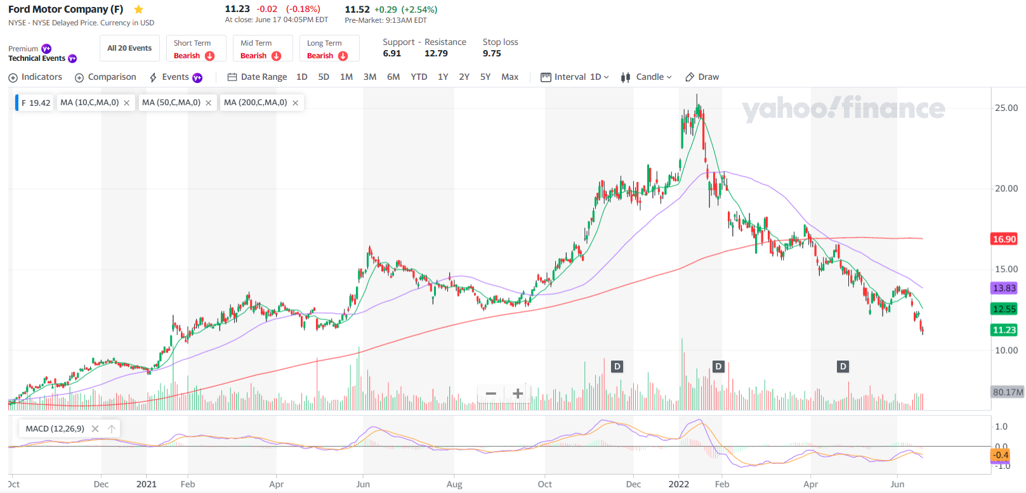Select the 1Y date range
This screenshot has height=493, width=1026.
pyautogui.click(x=443, y=77)
